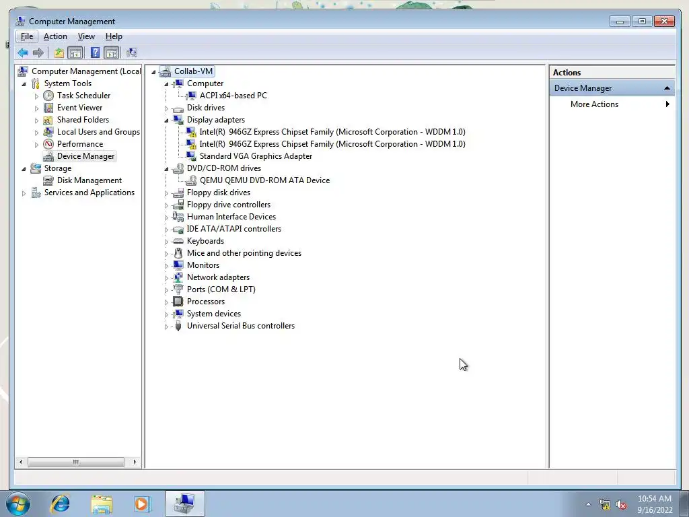Click the left scroll arrow of tree pane
This screenshot has width=689, height=517.
coord(21,462)
